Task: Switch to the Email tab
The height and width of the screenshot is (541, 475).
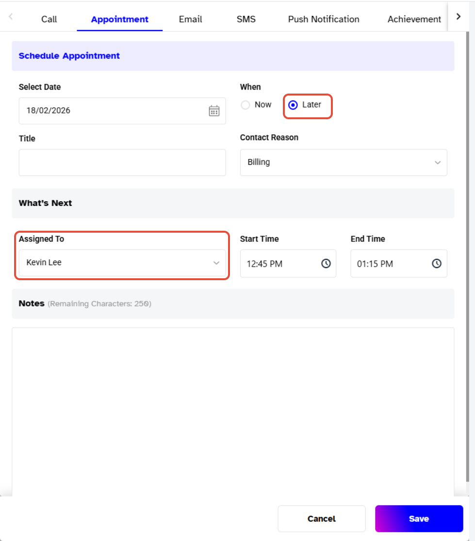Action: 190,19
